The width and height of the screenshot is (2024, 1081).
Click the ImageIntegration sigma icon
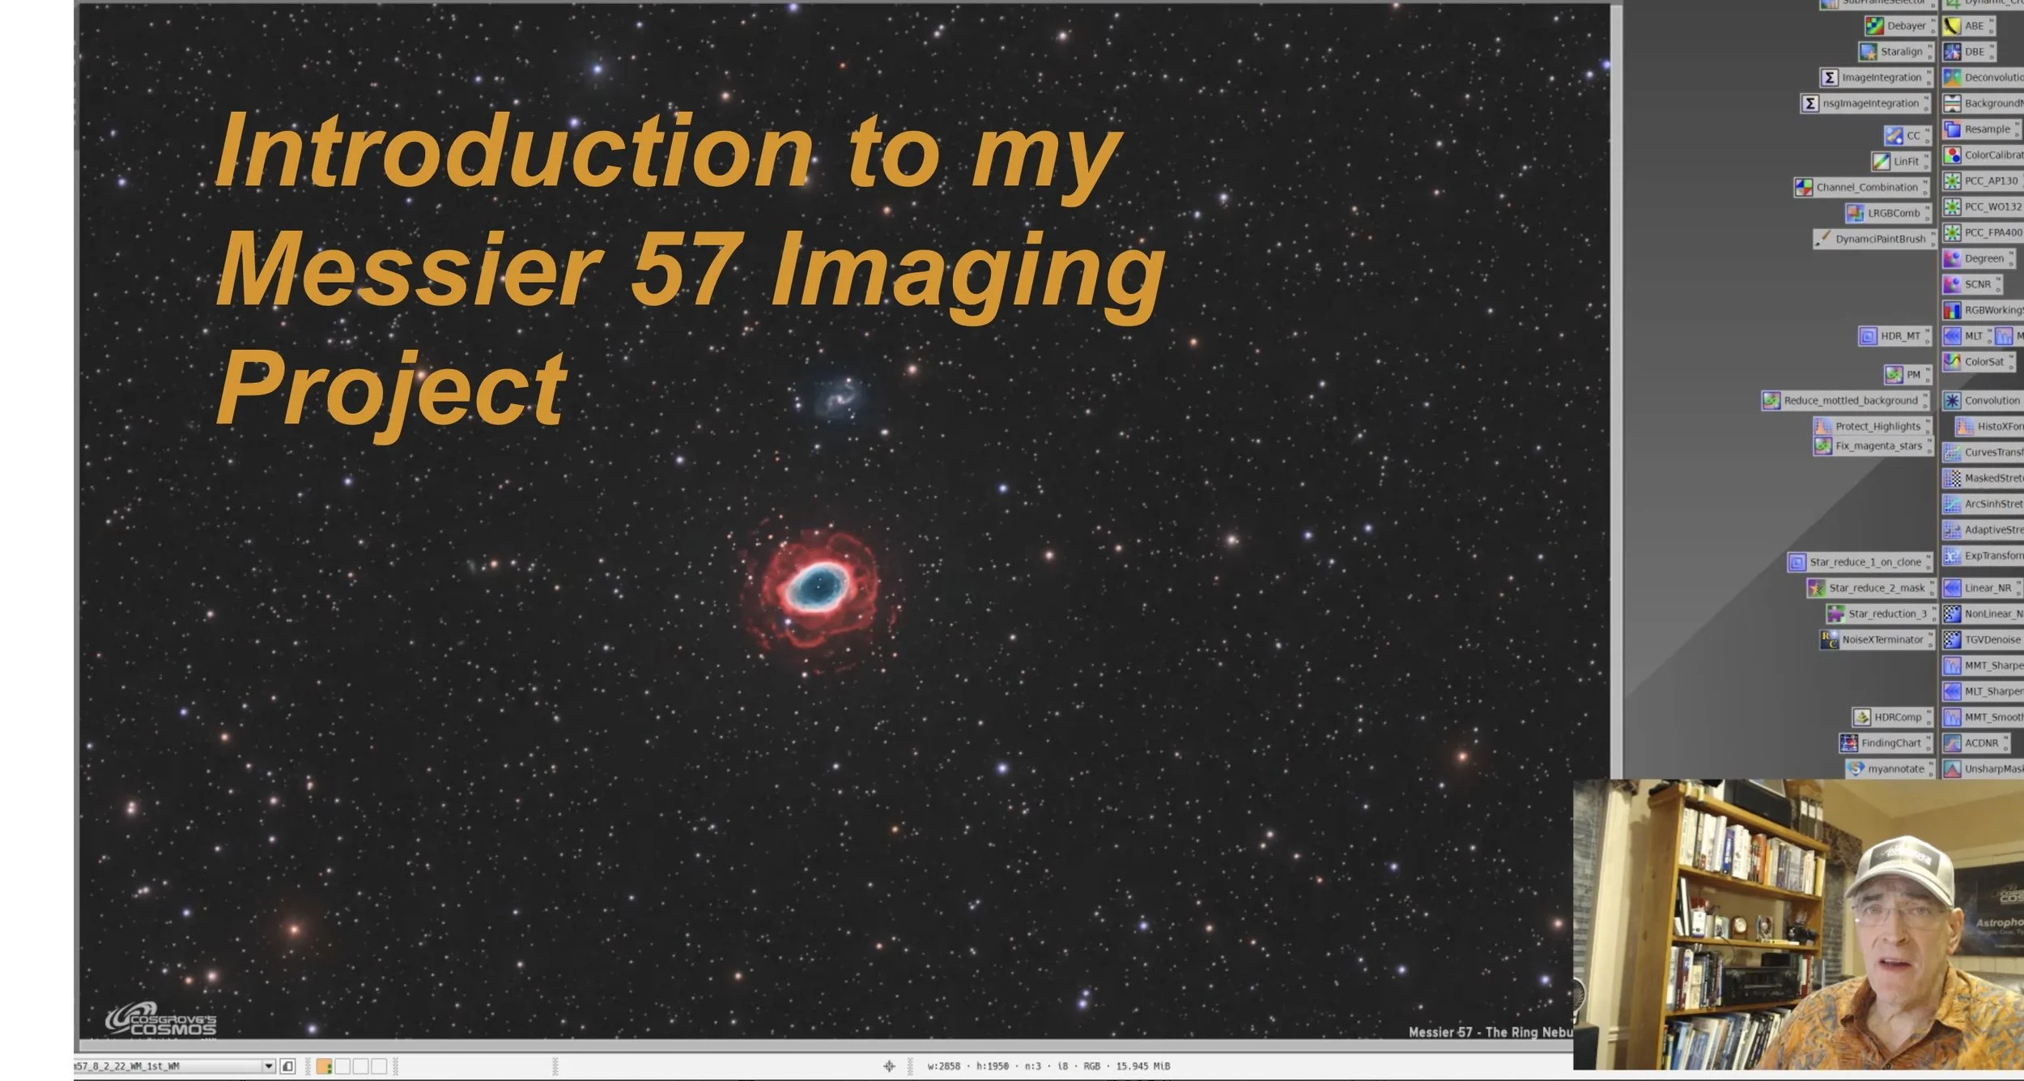[x=1829, y=78]
